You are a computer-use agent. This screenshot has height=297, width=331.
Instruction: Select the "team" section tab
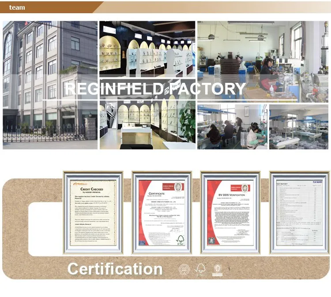[17, 7]
